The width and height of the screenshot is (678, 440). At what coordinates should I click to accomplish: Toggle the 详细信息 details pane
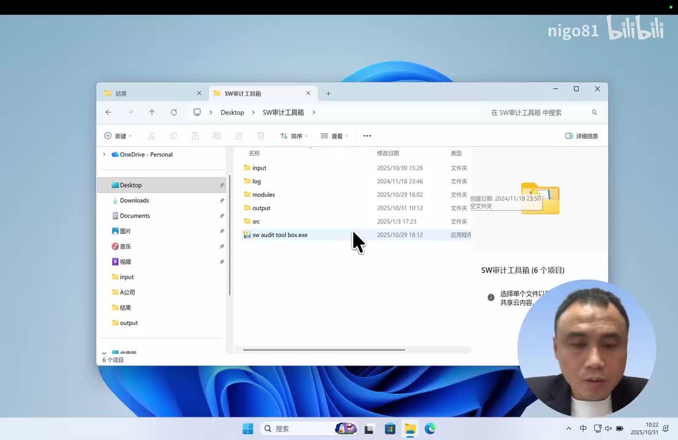pos(581,136)
